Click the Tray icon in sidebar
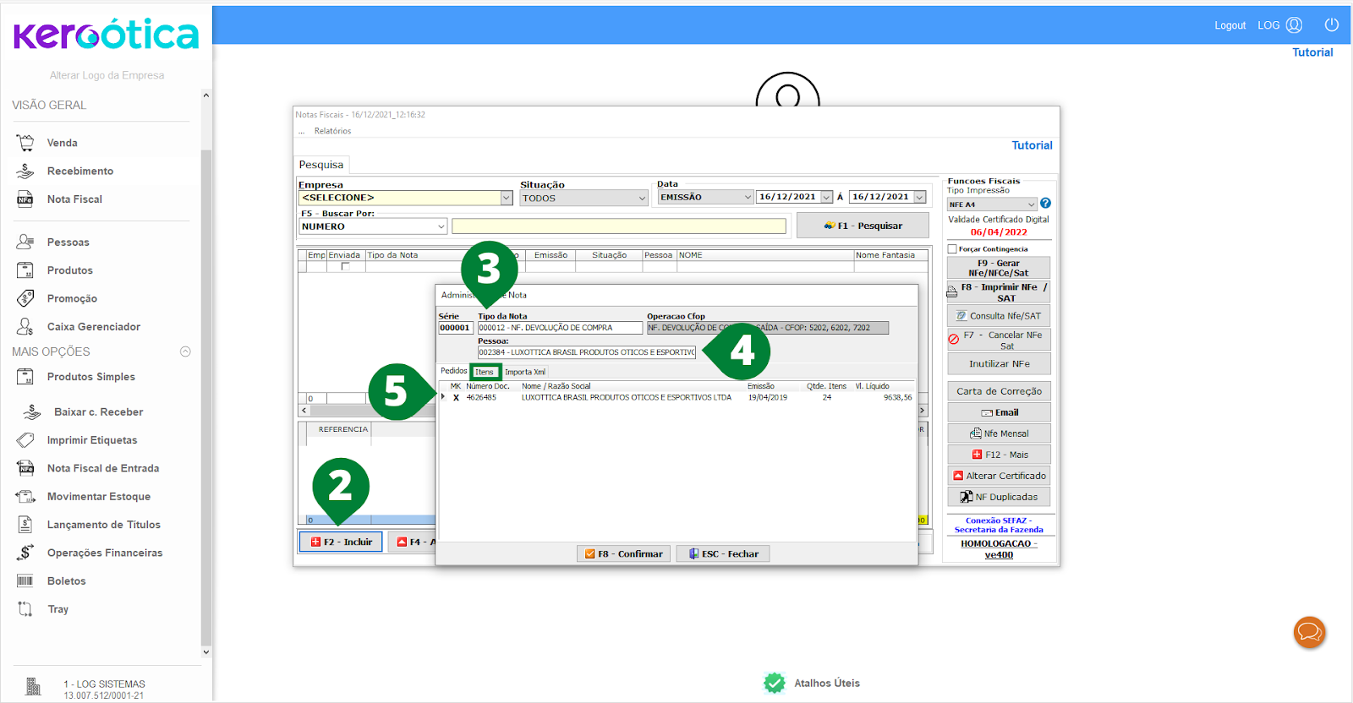The image size is (1353, 703). coord(25,609)
